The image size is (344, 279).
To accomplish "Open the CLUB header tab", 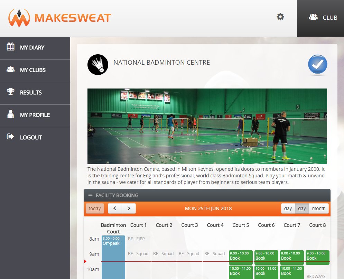I will (x=320, y=18).
